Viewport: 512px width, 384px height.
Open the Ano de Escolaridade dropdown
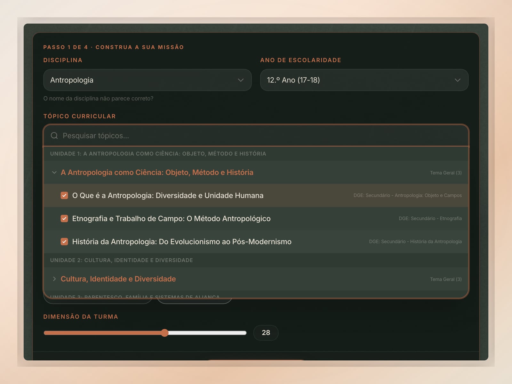pyautogui.click(x=364, y=80)
